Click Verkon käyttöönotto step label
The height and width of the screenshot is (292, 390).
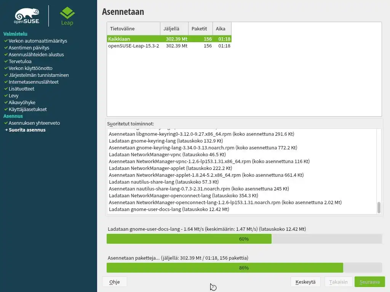click(30, 68)
